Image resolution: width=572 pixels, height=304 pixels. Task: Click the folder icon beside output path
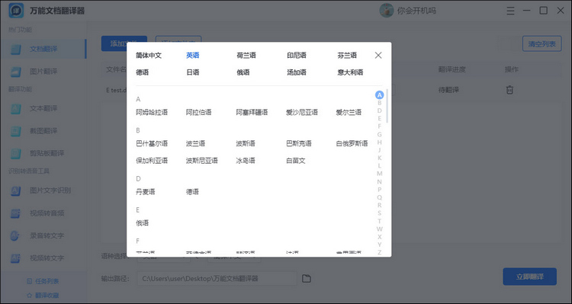(x=307, y=279)
